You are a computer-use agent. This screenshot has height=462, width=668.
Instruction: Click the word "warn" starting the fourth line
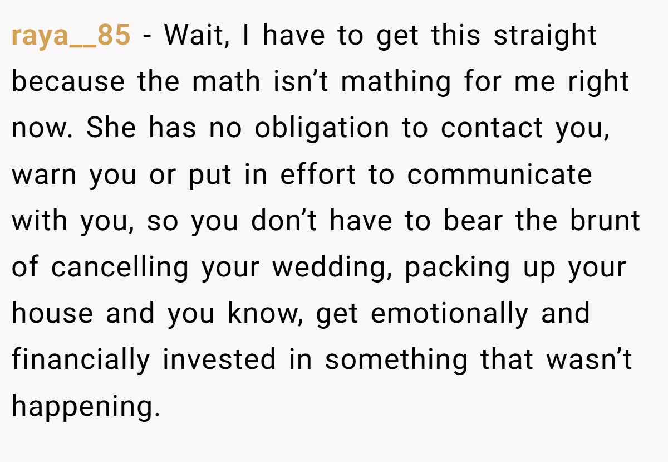(x=45, y=175)
